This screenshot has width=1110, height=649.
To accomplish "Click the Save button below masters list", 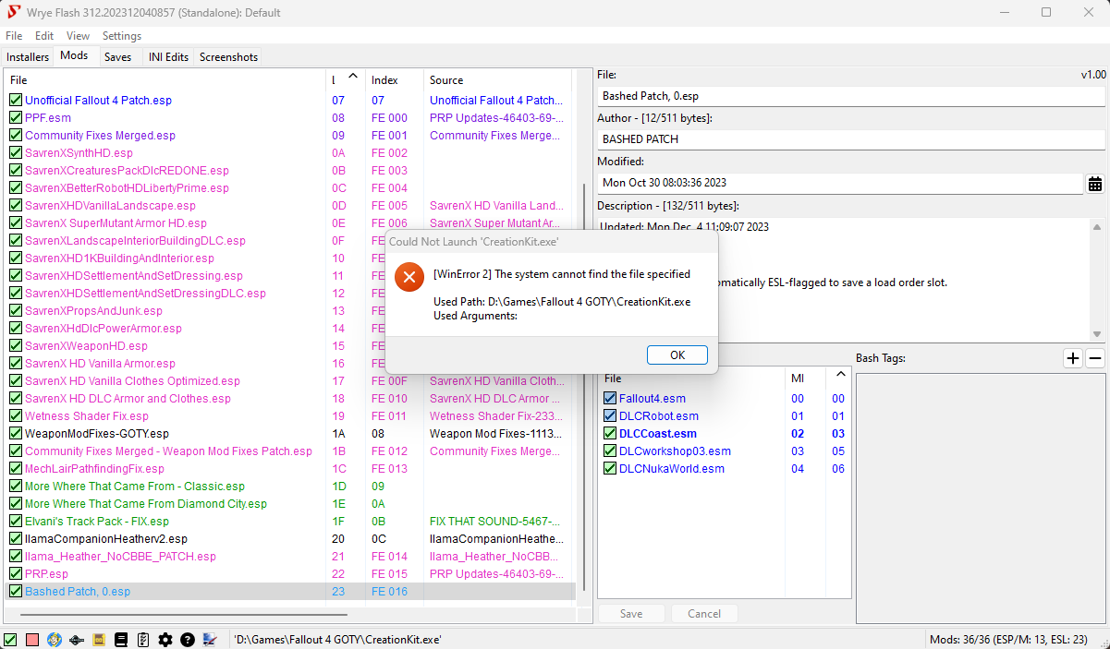I will 631,614.
